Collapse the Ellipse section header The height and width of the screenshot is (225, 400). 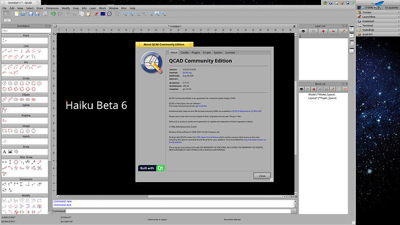24,95
